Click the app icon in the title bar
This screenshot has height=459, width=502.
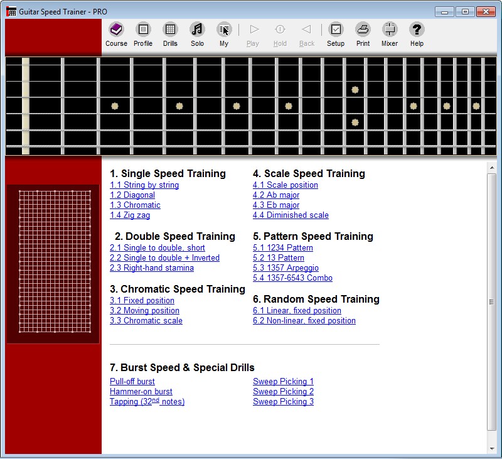tap(11, 11)
